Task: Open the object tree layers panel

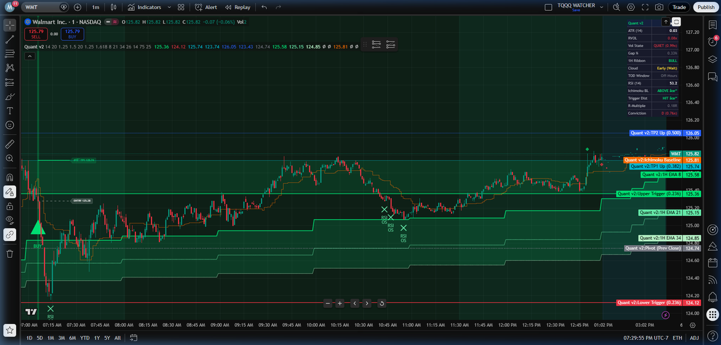Action: (712, 59)
